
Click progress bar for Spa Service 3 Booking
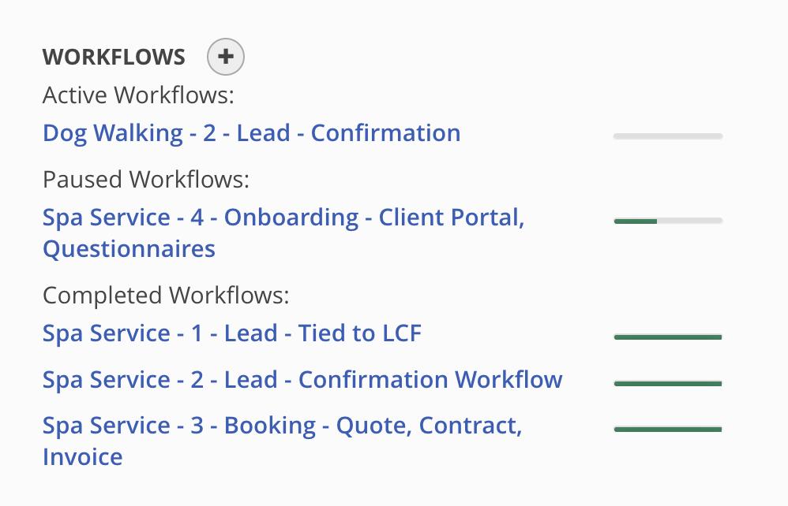pyautogui.click(x=667, y=430)
